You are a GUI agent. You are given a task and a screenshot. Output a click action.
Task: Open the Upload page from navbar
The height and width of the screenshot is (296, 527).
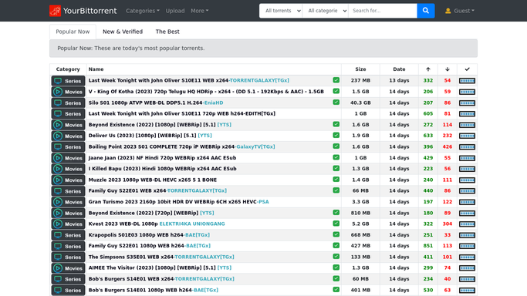[175, 11]
